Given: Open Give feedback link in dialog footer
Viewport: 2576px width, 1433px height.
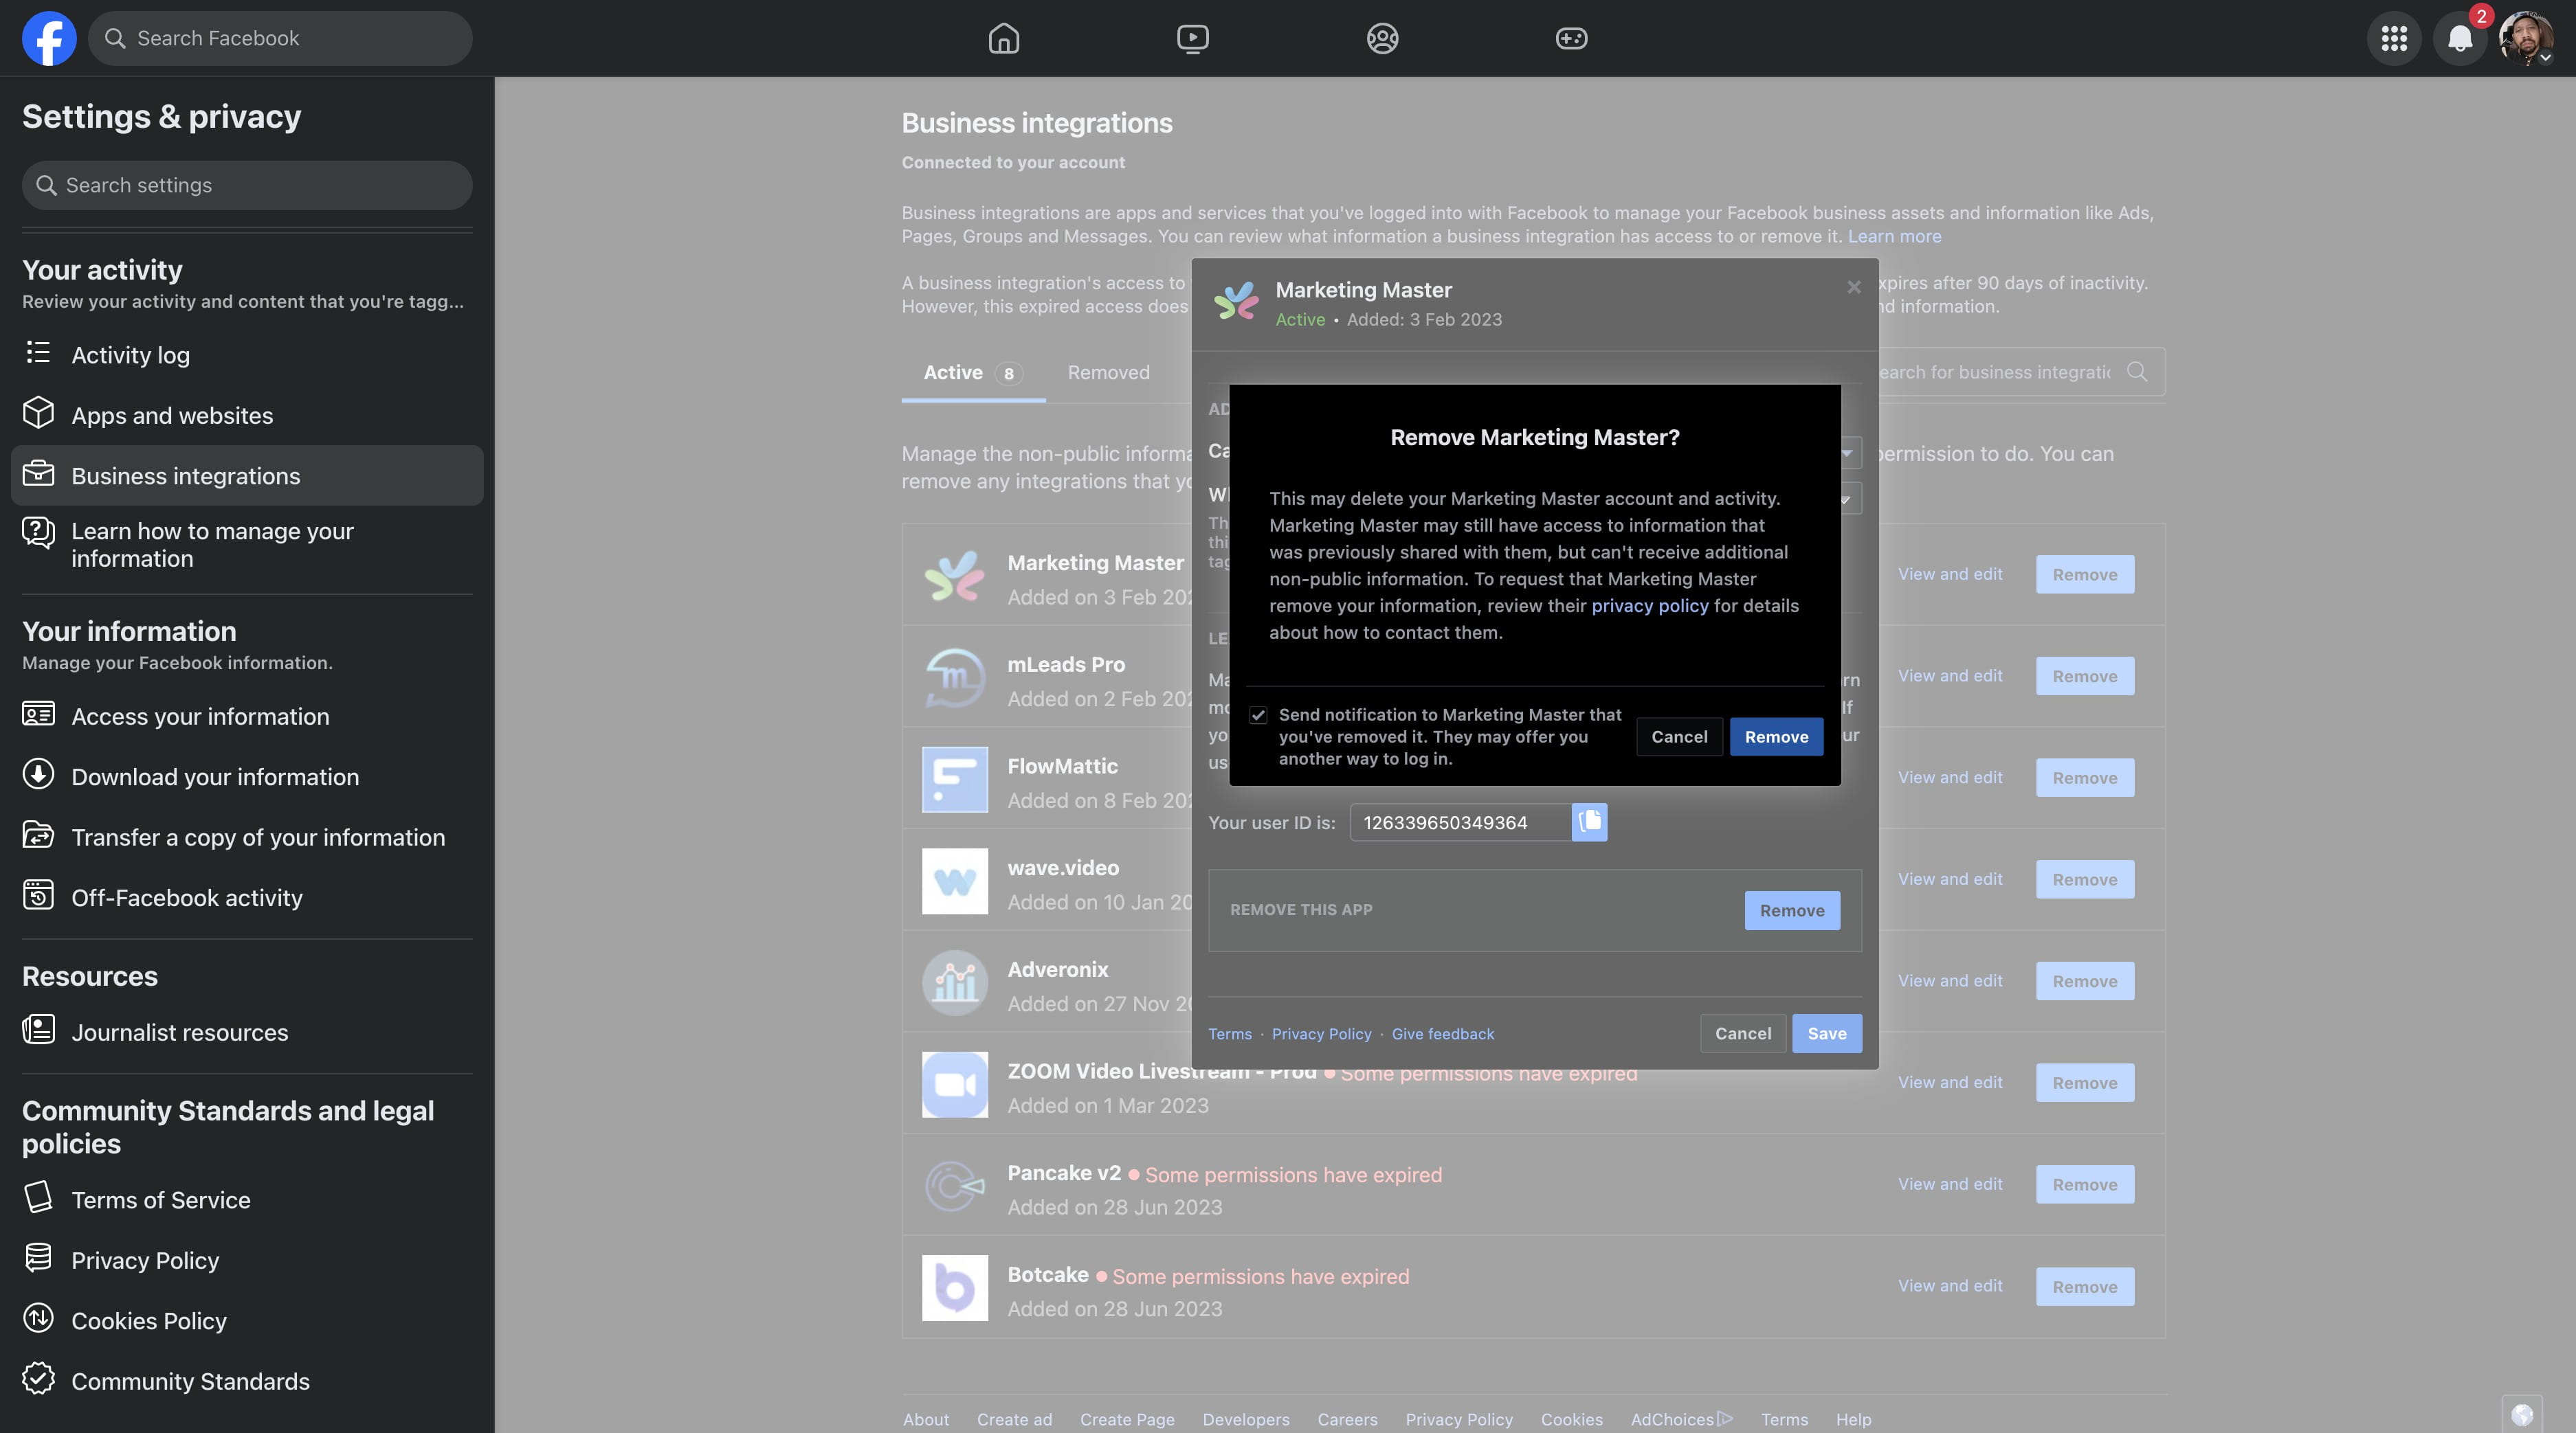Looking at the screenshot, I should [1442, 1035].
